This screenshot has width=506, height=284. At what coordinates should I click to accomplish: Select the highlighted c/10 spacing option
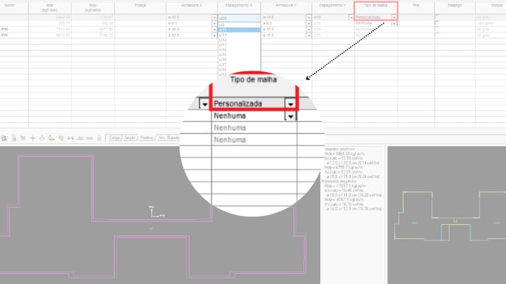coord(239,29)
